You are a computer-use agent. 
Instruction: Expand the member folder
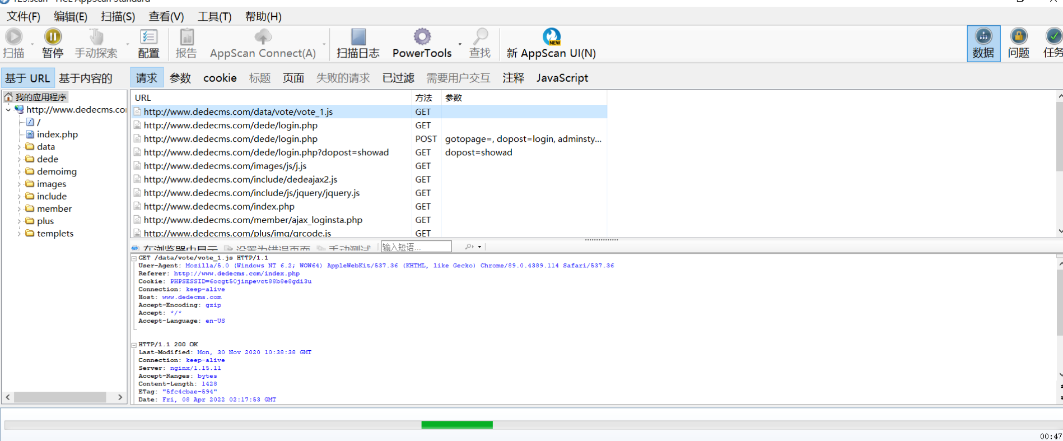19,208
